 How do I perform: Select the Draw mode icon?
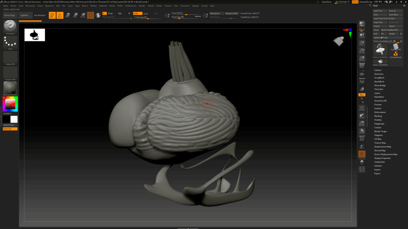60,15
